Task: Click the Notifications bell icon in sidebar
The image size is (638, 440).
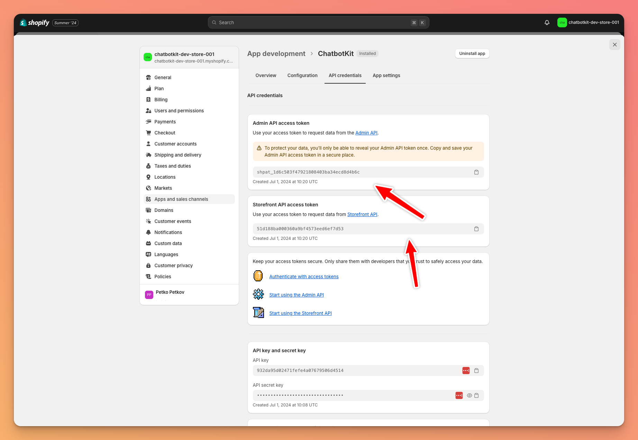Action: (x=148, y=232)
